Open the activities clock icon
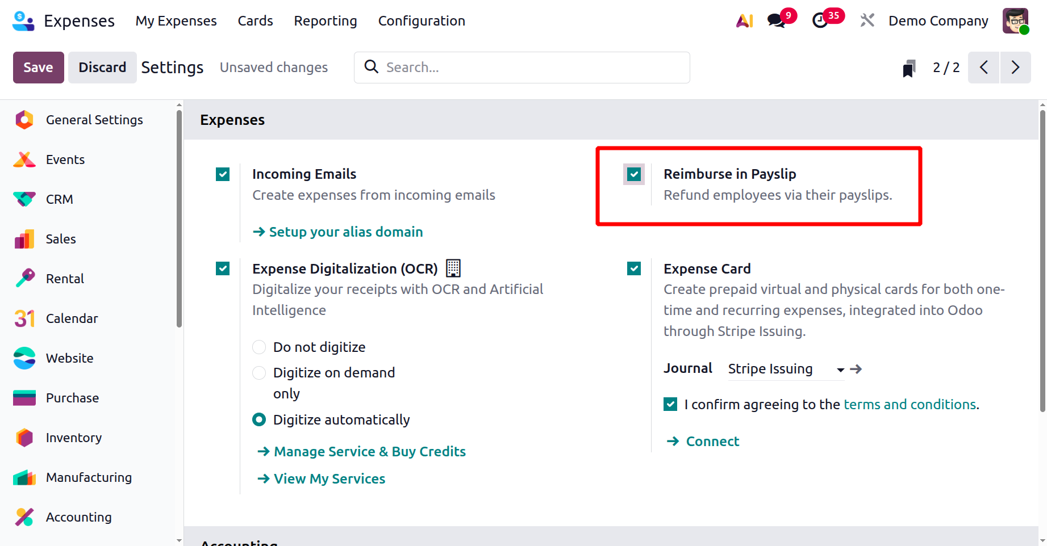The image size is (1047, 546). tap(820, 21)
